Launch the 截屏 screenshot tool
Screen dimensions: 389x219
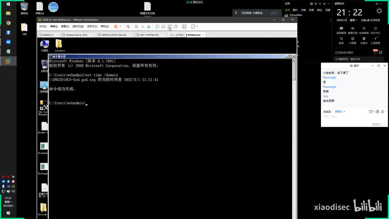(341, 41)
